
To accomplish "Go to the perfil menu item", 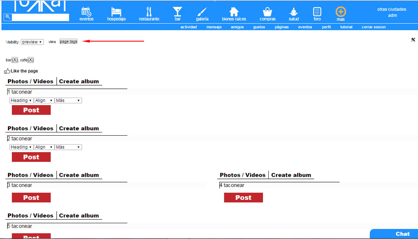I will 326,27.
